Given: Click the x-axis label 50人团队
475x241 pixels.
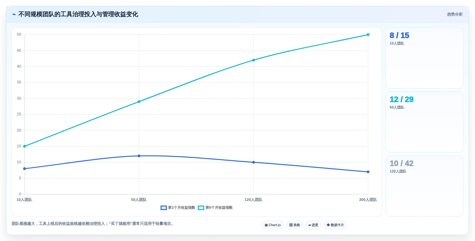Looking at the screenshot, I should 139,200.
